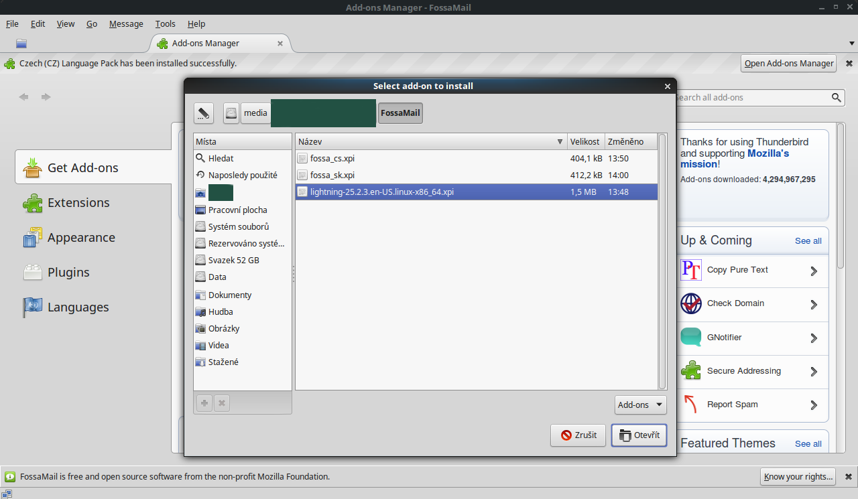Click the file list vertical scrollbar

tap(662, 261)
